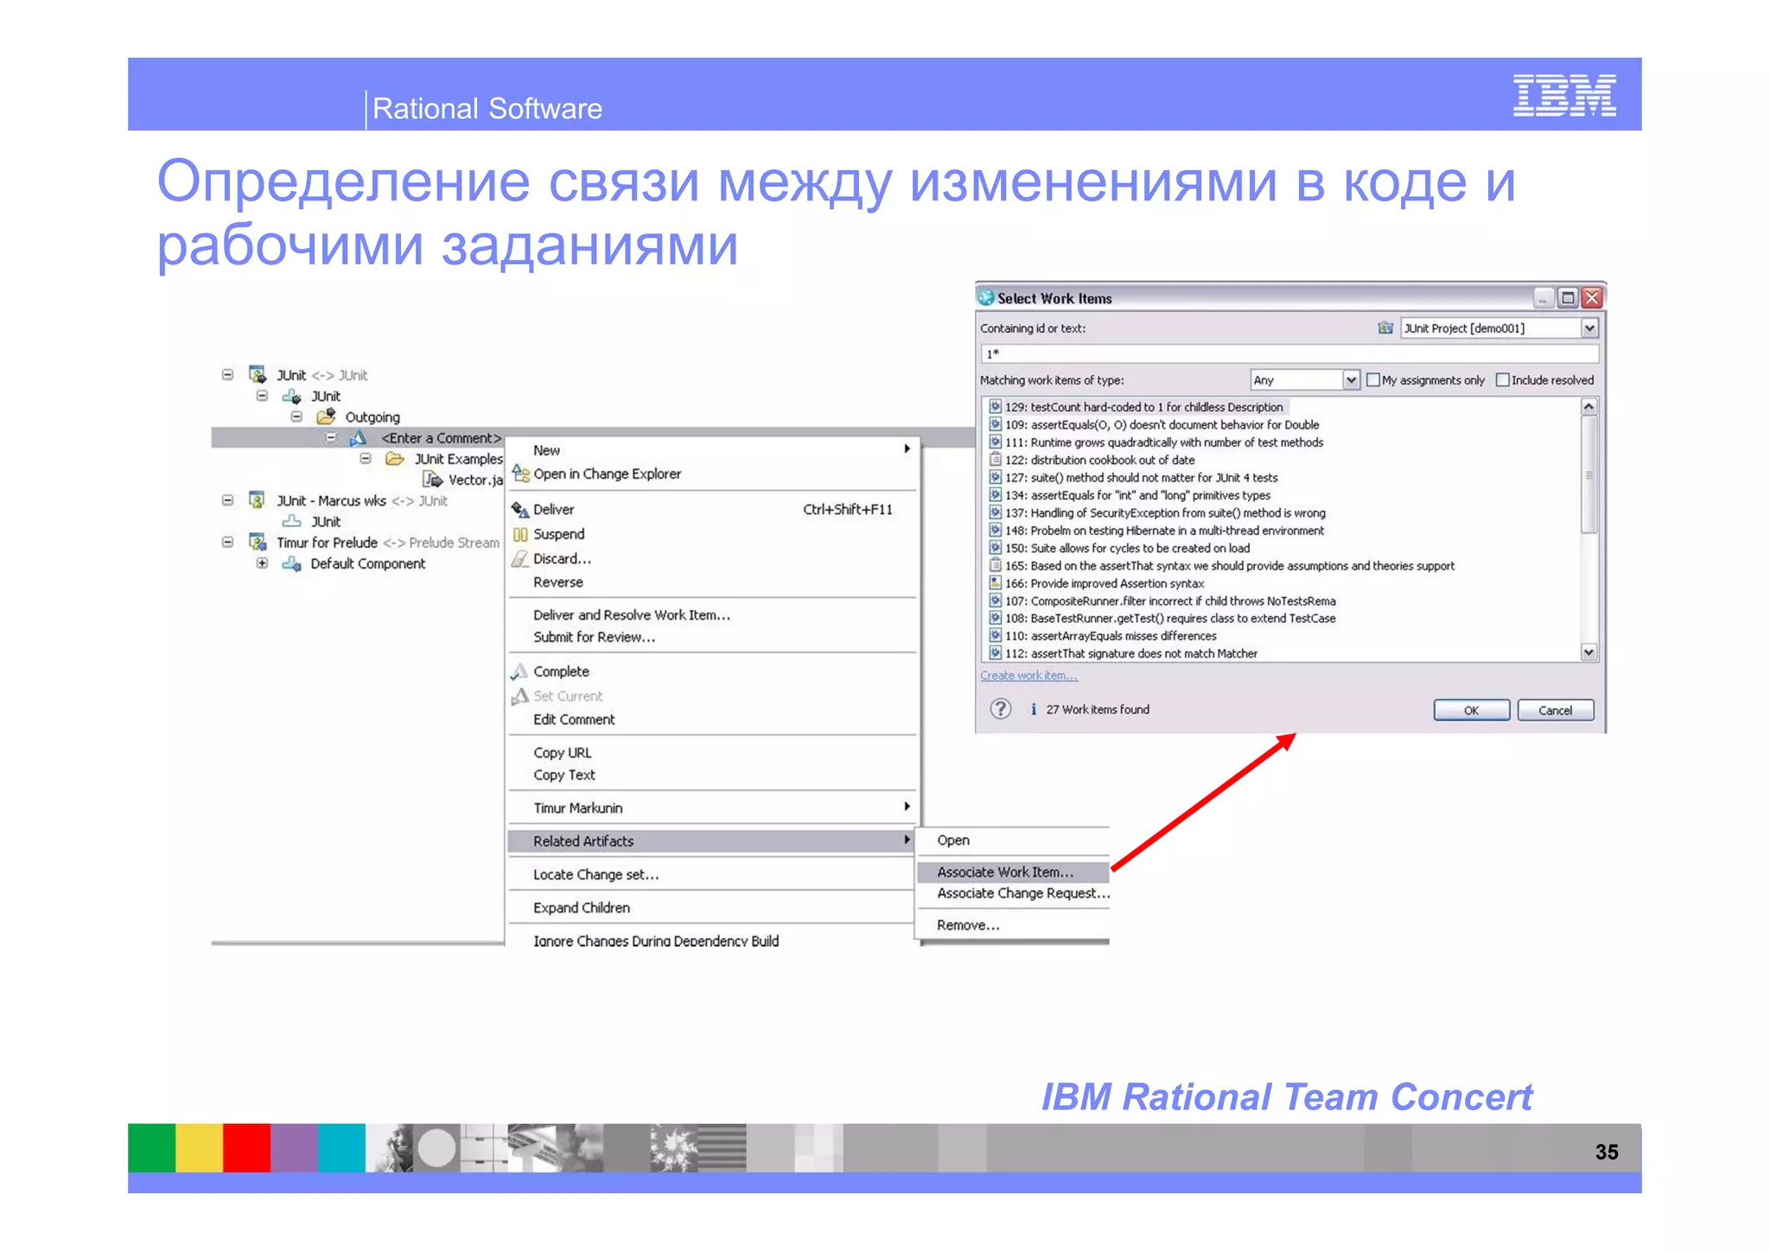
Task: Open the JUnit Project [demo001] dropdown
Action: 1589,328
